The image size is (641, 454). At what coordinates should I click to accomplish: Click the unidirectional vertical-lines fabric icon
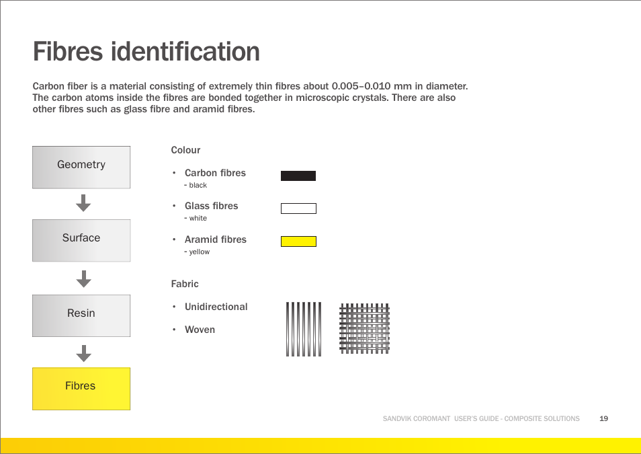tap(304, 329)
